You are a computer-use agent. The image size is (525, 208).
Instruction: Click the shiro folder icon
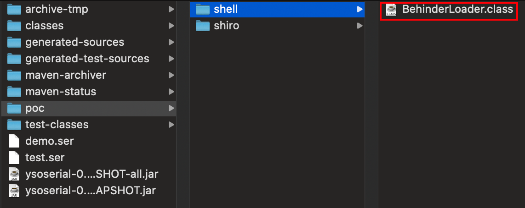coord(203,26)
